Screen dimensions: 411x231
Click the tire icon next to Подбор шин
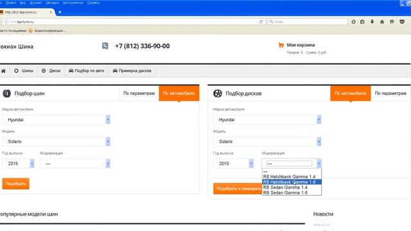pyautogui.click(x=6, y=93)
